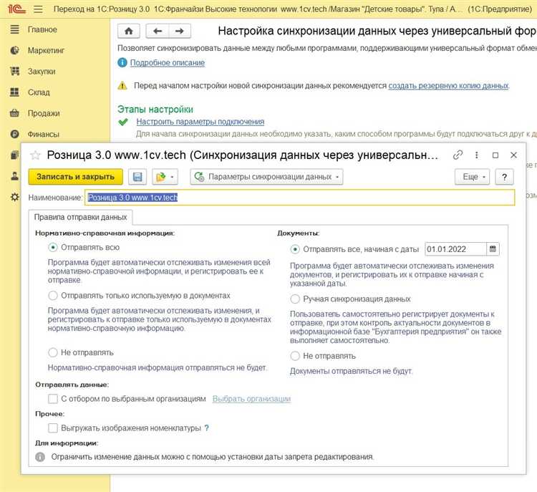Close the Розница 3.0 dialog
This screenshot has width=537, height=492.
click(513, 155)
